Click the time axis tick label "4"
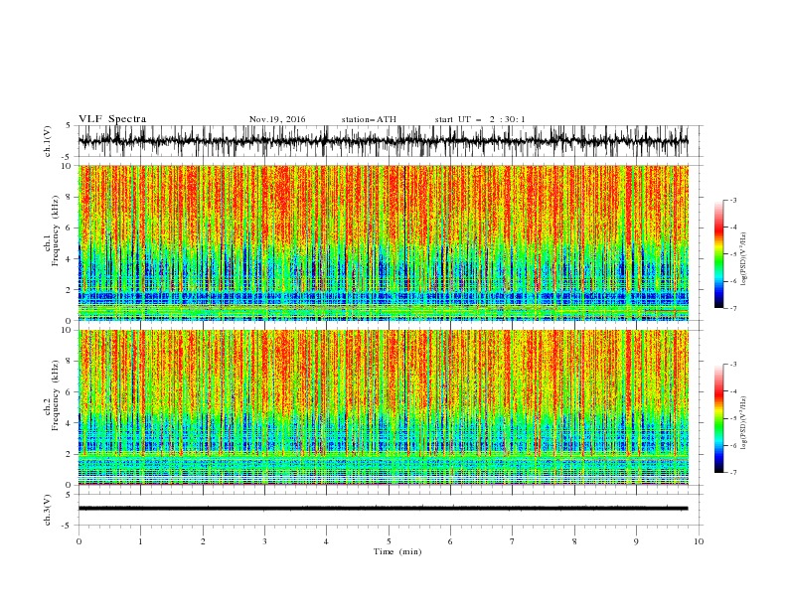787x608 pixels. (x=326, y=541)
